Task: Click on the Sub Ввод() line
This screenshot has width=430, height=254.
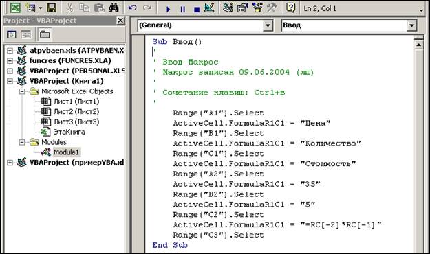Action: click(x=177, y=42)
